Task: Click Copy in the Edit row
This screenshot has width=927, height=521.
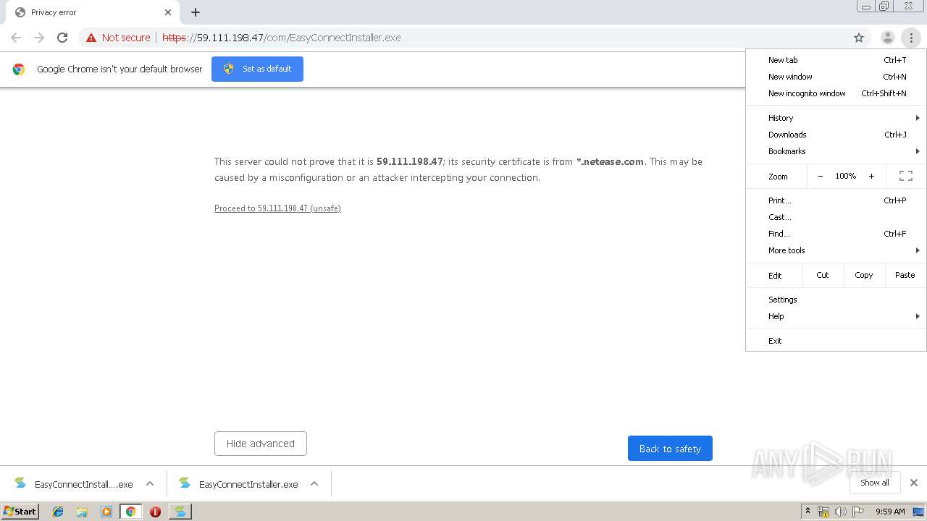Action: pos(863,275)
